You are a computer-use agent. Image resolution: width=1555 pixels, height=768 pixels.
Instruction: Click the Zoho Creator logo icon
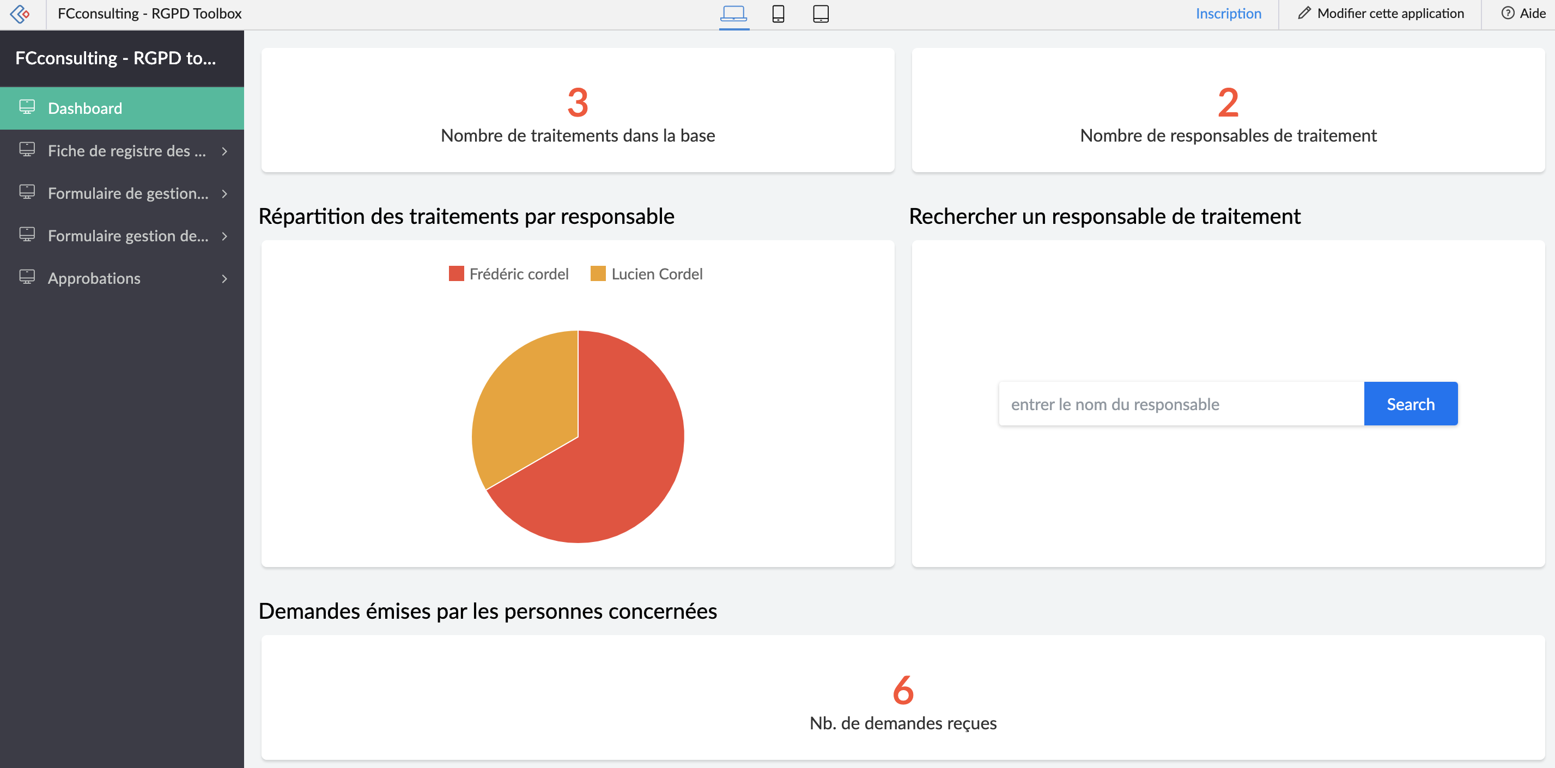[x=20, y=14]
